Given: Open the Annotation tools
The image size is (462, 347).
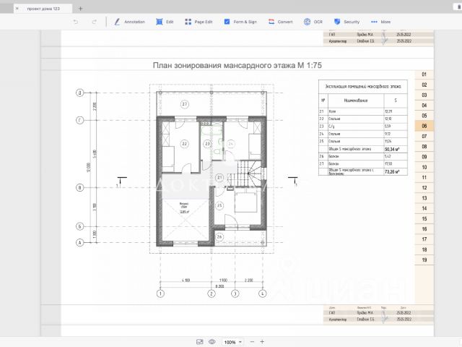Looking at the screenshot, I should (129, 22).
